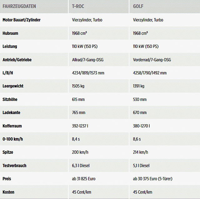200x199 pixels.
Task: Click the L/B/H row label
Action: pos(8,73)
